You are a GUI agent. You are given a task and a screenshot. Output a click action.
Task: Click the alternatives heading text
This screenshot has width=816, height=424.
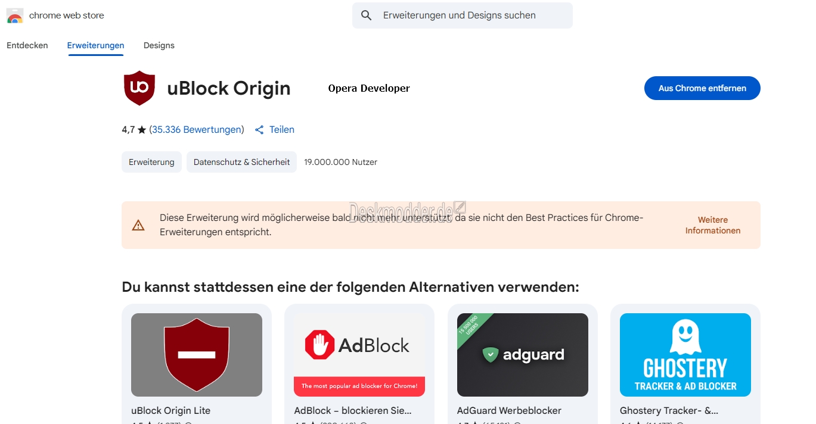pos(350,287)
